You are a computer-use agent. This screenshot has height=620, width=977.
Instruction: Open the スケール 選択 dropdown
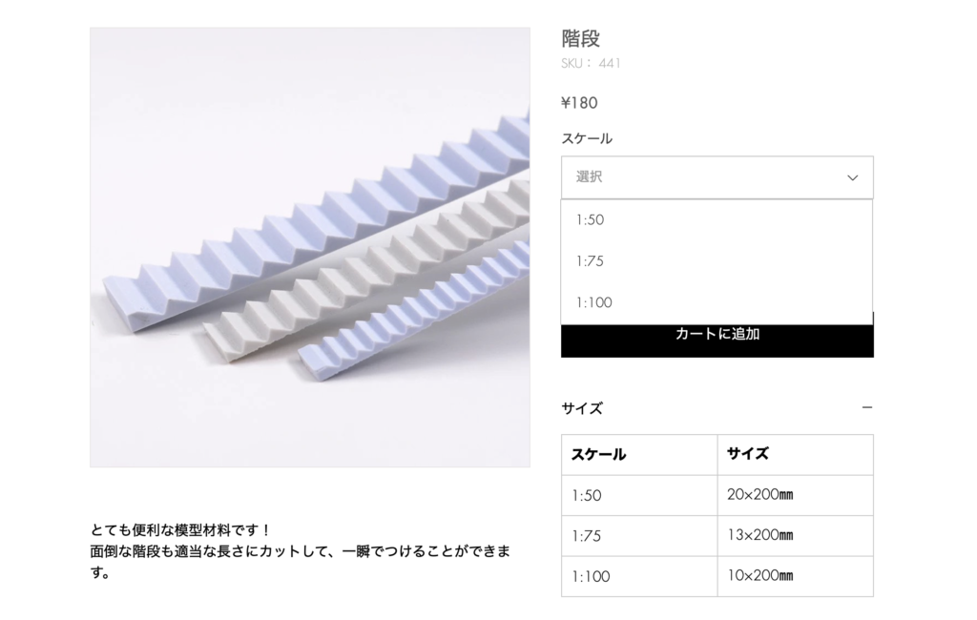coord(717,177)
